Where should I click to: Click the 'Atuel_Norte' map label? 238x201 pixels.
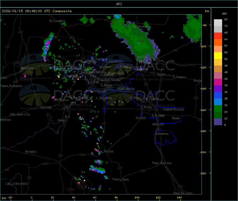coord(126,89)
